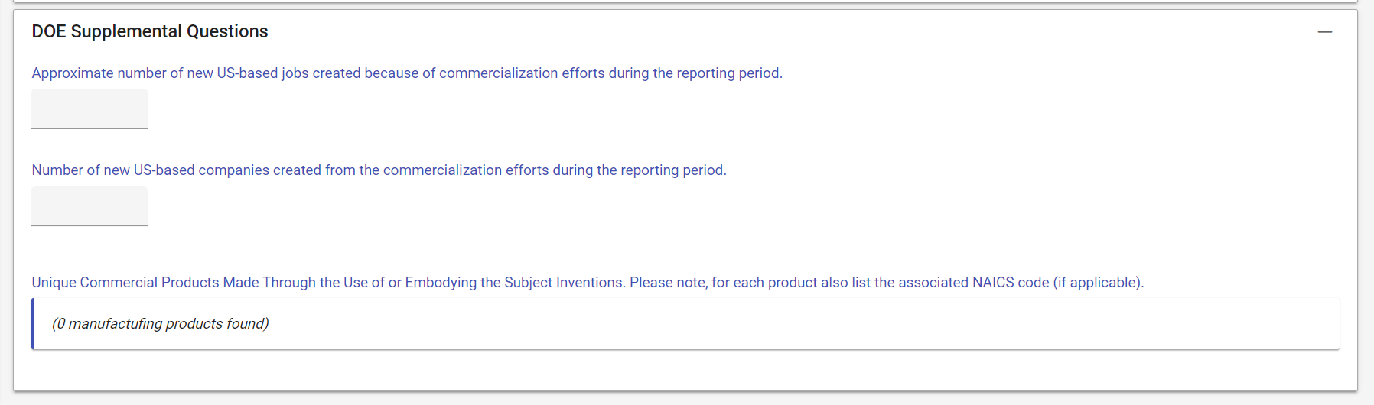This screenshot has width=1374, height=405.
Task: Collapse the DOE Supplemental Questions section
Action: [x=1324, y=32]
